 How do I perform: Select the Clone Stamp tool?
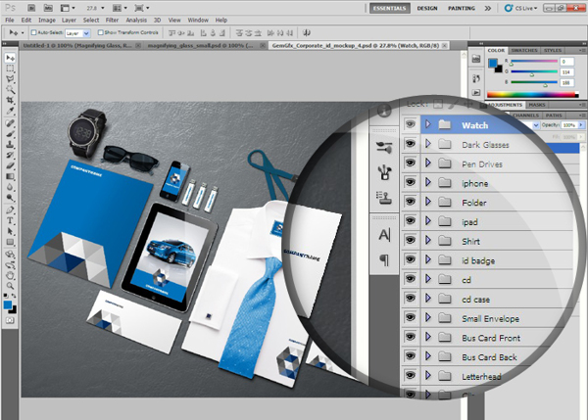10,144
